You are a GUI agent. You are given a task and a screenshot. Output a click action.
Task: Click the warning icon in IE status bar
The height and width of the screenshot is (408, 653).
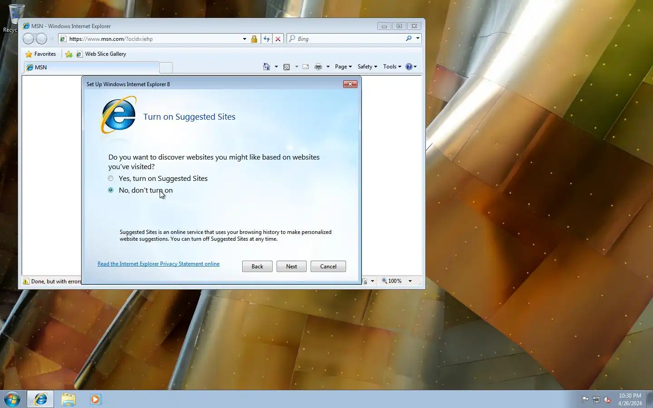(26, 282)
